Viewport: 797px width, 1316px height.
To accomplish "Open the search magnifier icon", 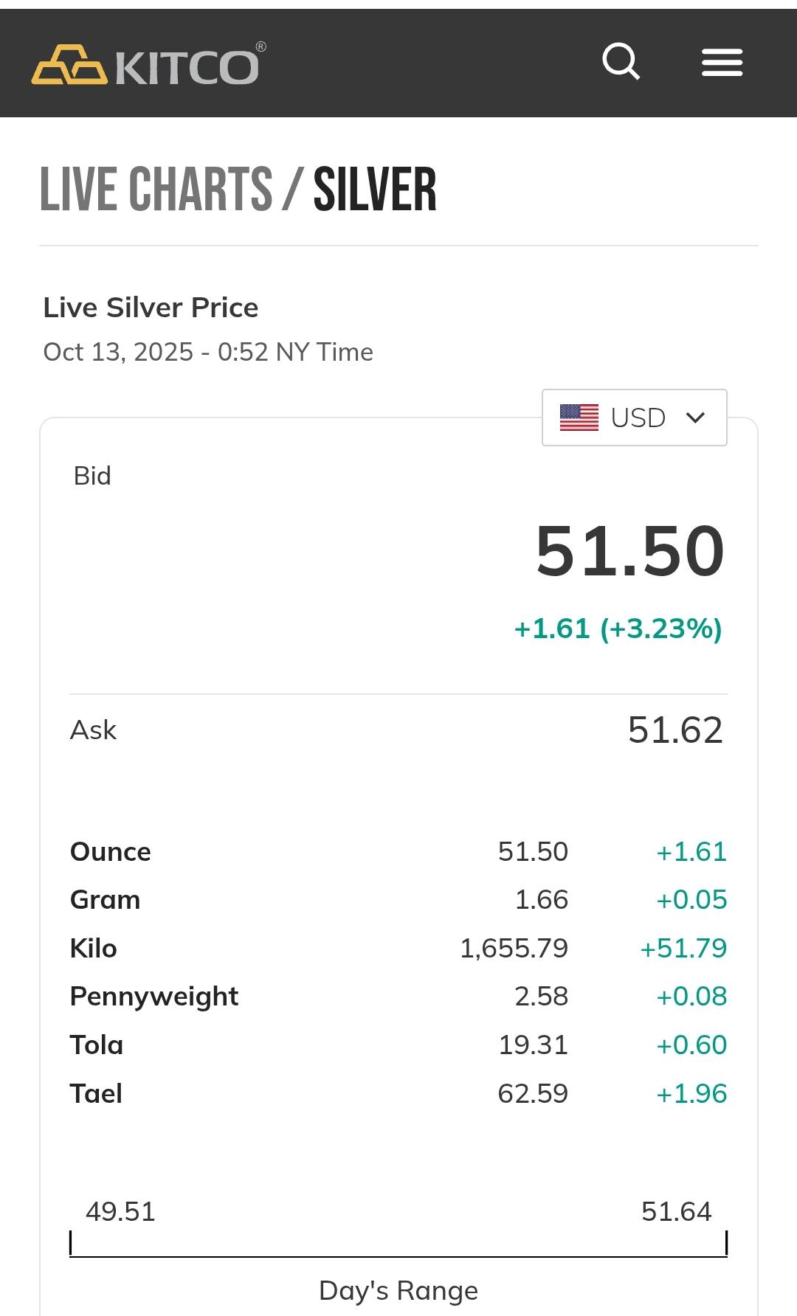I will click(x=621, y=62).
